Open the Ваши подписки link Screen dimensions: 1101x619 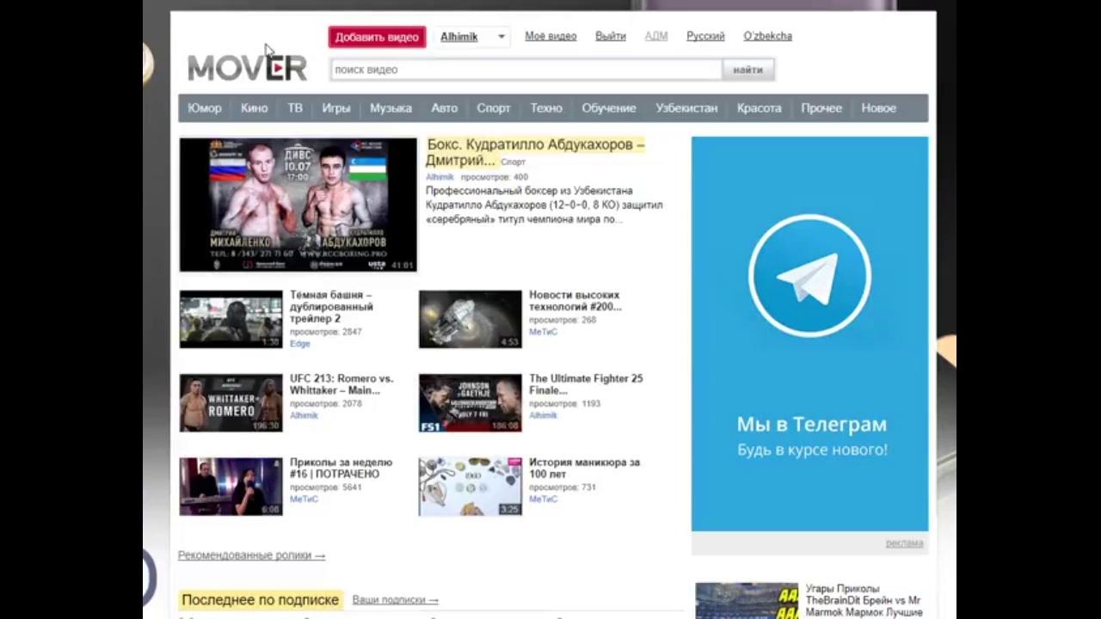click(395, 600)
